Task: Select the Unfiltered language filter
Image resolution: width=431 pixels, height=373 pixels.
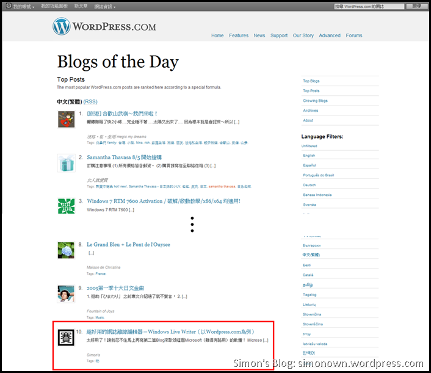Action: pyautogui.click(x=310, y=146)
